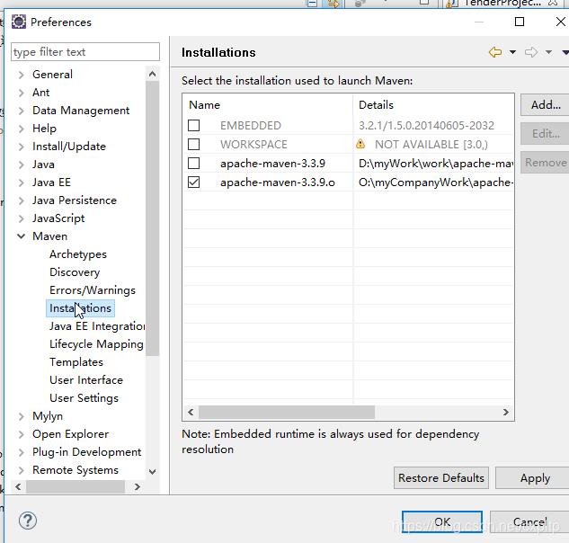
Task: Click the type filter text field
Action: (x=85, y=52)
